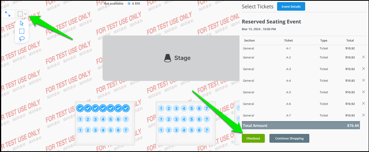Open the Event Details button

pyautogui.click(x=291, y=7)
